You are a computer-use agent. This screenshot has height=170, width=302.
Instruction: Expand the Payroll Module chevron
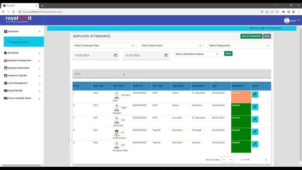(x=40, y=91)
